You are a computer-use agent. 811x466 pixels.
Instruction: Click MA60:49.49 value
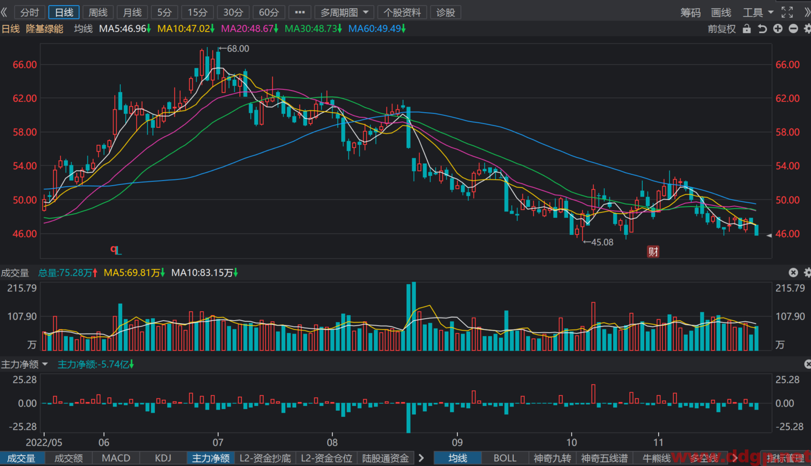pyautogui.click(x=377, y=29)
